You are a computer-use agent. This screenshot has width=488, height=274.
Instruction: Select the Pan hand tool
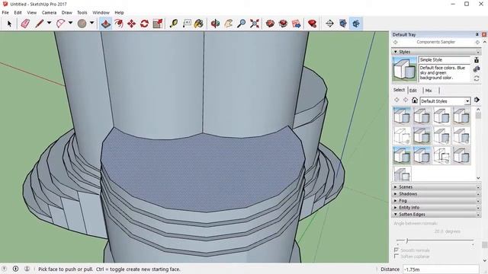pyautogui.click(x=229, y=24)
